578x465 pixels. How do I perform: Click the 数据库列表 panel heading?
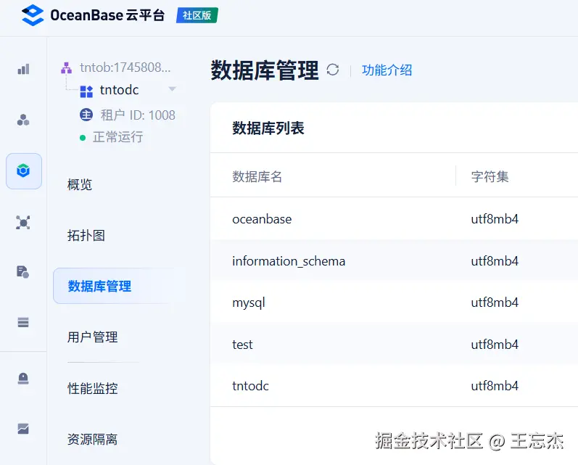pyautogui.click(x=268, y=128)
